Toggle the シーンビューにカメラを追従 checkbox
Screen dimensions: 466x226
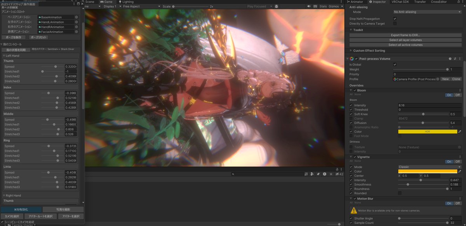click(2, 222)
